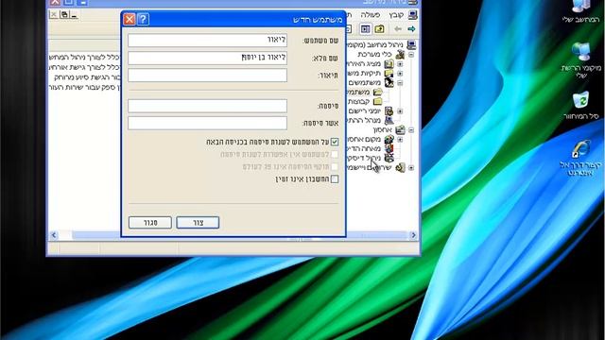This screenshot has width=605, height=340.
Task: Select the קבוצות tree label
Action: click(x=359, y=101)
